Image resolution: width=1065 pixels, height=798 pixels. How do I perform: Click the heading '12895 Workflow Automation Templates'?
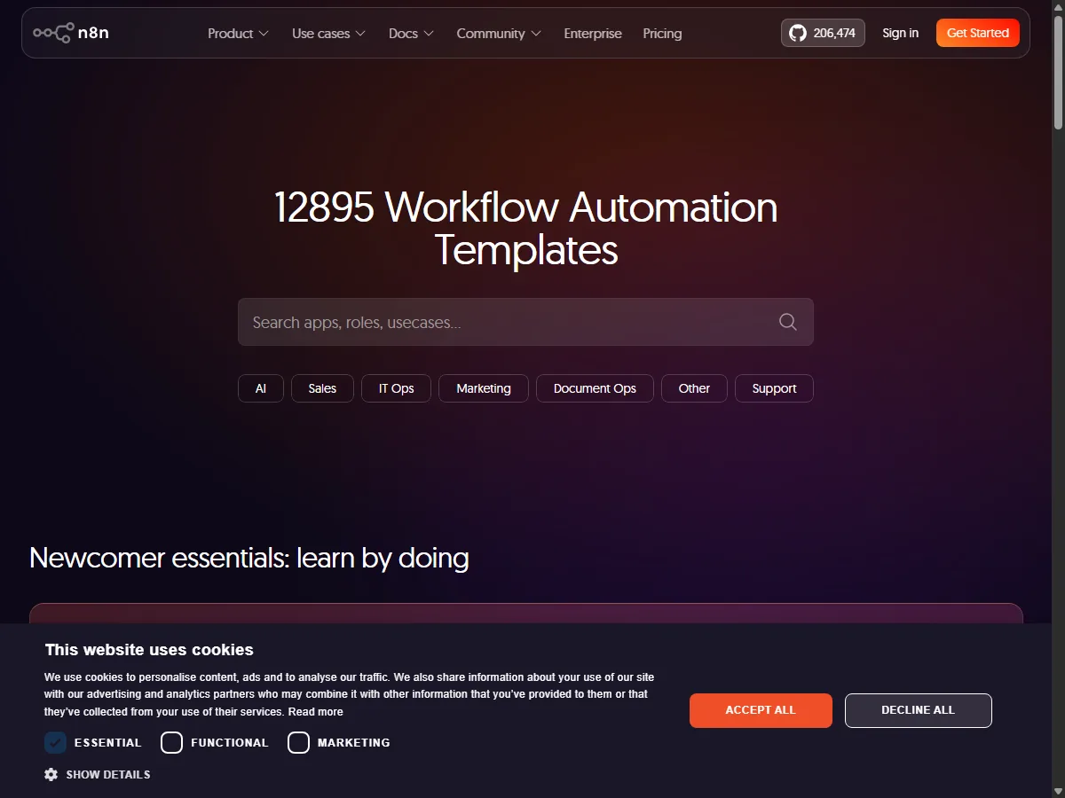pos(525,228)
